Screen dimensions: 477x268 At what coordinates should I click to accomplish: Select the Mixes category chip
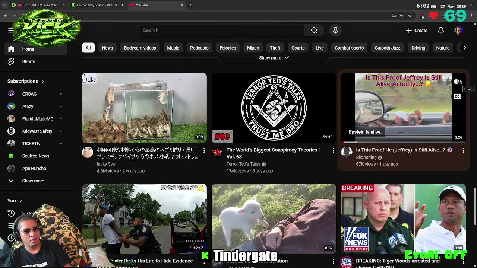[253, 48]
